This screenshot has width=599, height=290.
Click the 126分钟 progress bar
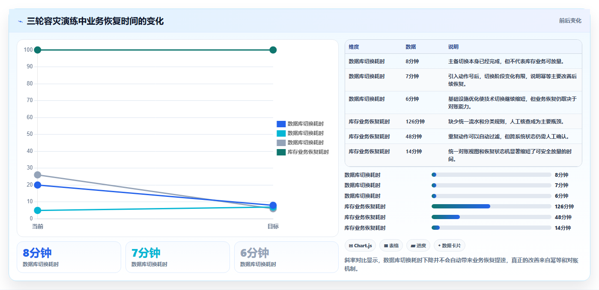coord(492,206)
